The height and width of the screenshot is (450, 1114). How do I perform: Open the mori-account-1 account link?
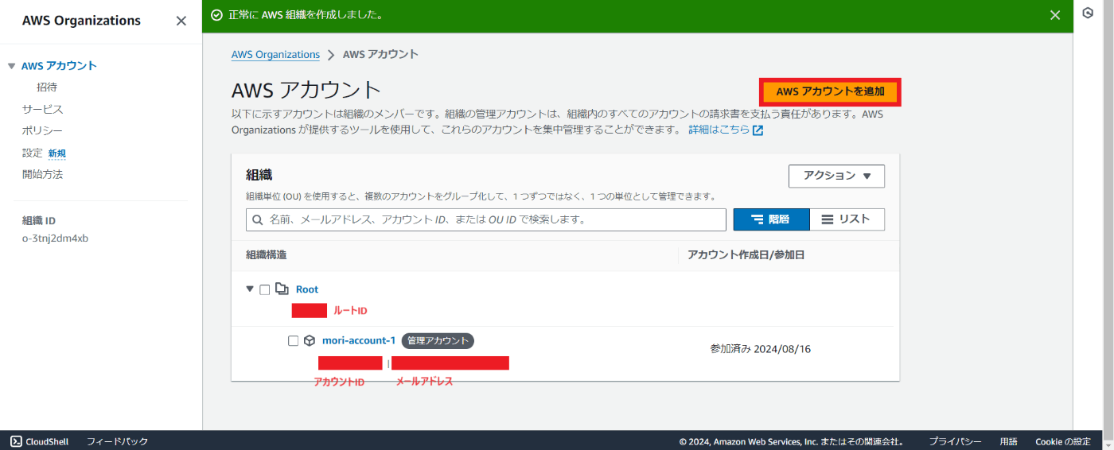[359, 340]
